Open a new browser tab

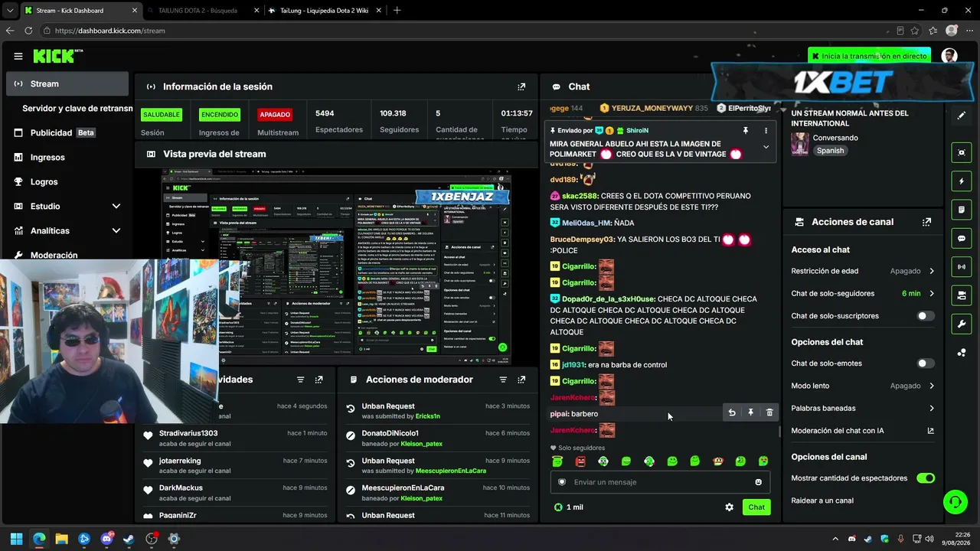point(397,11)
